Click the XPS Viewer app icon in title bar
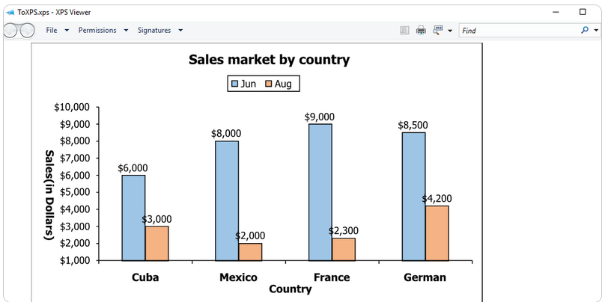The image size is (602, 302). coord(9,12)
